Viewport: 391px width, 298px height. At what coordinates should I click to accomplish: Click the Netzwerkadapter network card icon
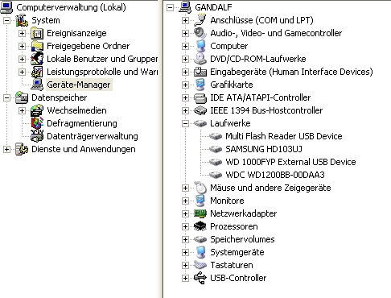[x=200, y=213]
